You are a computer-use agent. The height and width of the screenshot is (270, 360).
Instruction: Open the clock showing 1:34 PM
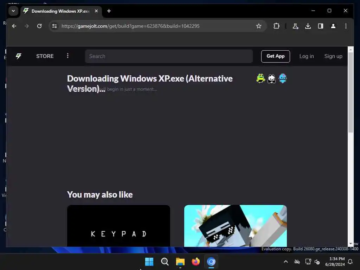click(x=335, y=262)
